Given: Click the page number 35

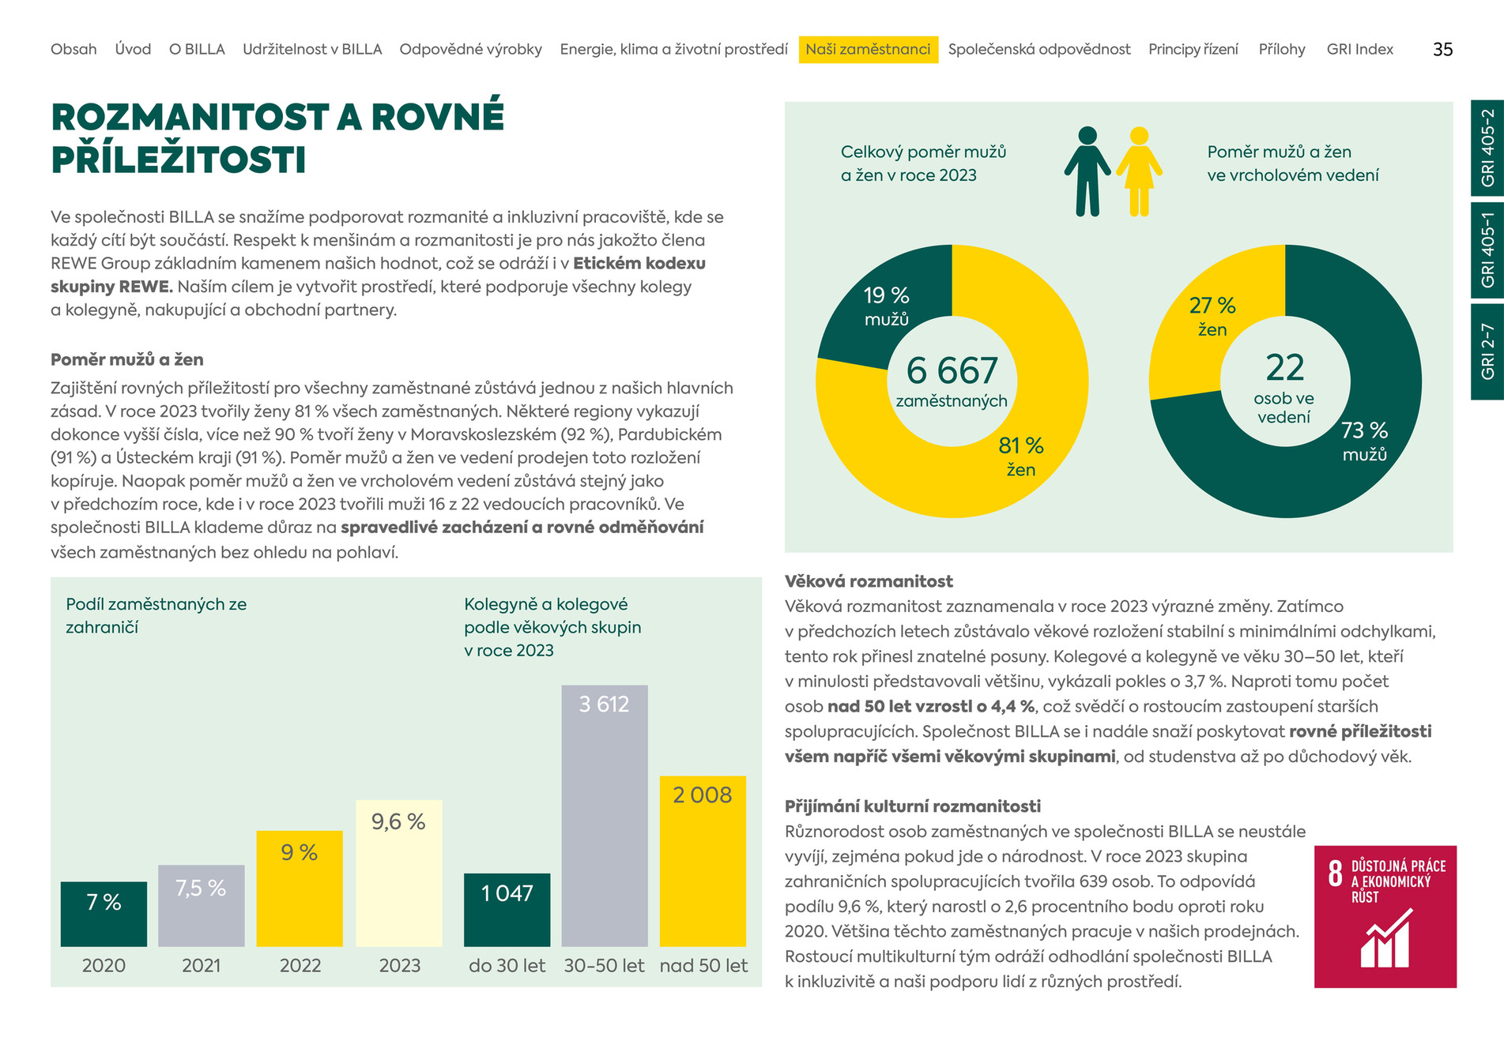Looking at the screenshot, I should click(x=1442, y=49).
